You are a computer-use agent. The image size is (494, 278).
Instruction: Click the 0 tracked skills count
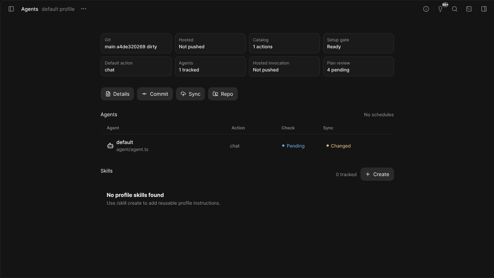346,175
